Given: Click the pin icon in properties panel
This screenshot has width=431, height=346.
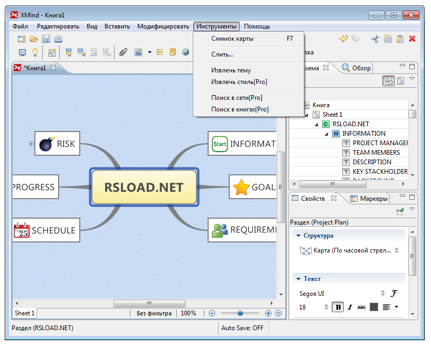Looking at the screenshot, I should [400, 211].
